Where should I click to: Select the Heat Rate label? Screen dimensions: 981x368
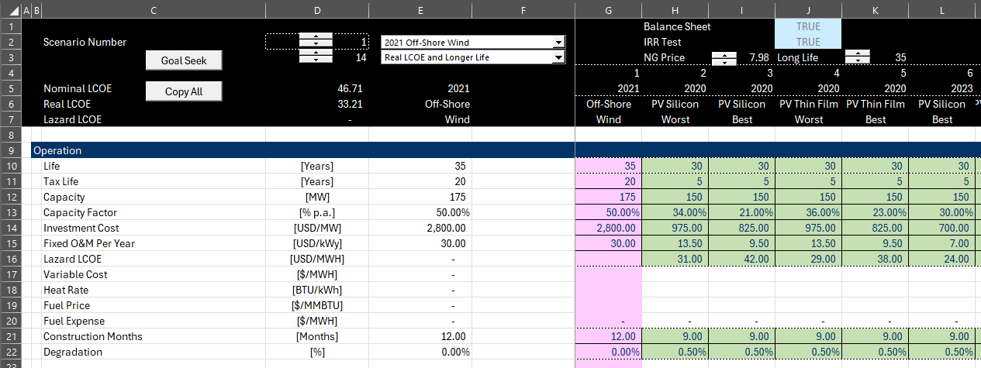[x=66, y=290]
